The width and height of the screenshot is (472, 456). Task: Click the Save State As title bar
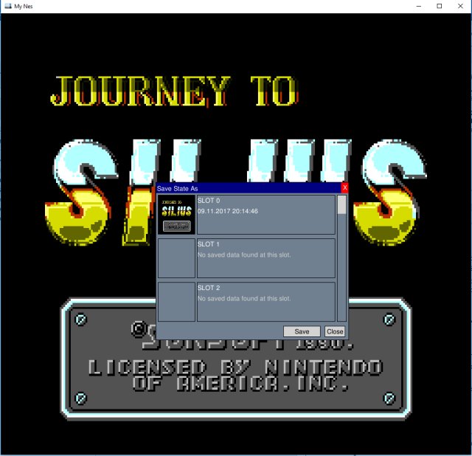point(249,188)
